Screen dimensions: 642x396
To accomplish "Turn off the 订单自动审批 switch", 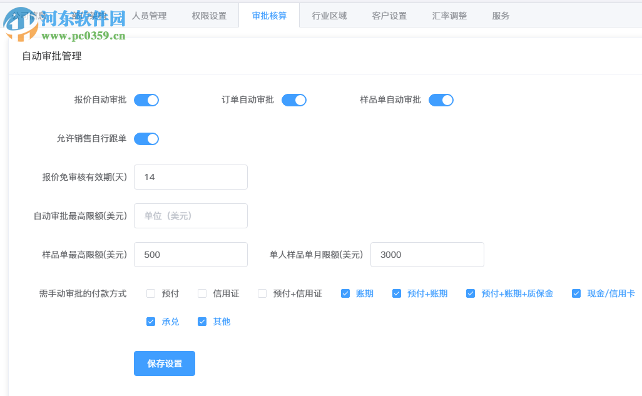I will (x=293, y=99).
